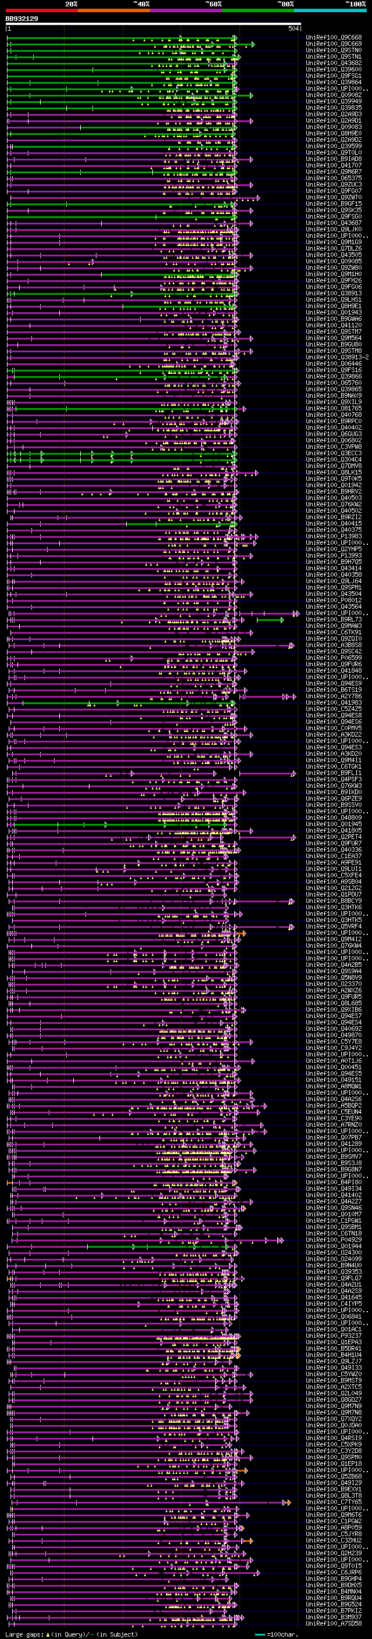372x1639 pixels.
Task: Select label UniRef100_B9GF15
Action: 334,203
